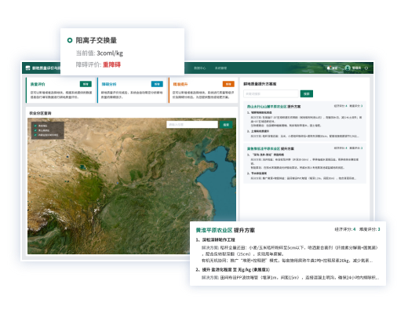Toggle the first map legend checkbox
This screenshot has width=408, height=314.
pos(35,126)
